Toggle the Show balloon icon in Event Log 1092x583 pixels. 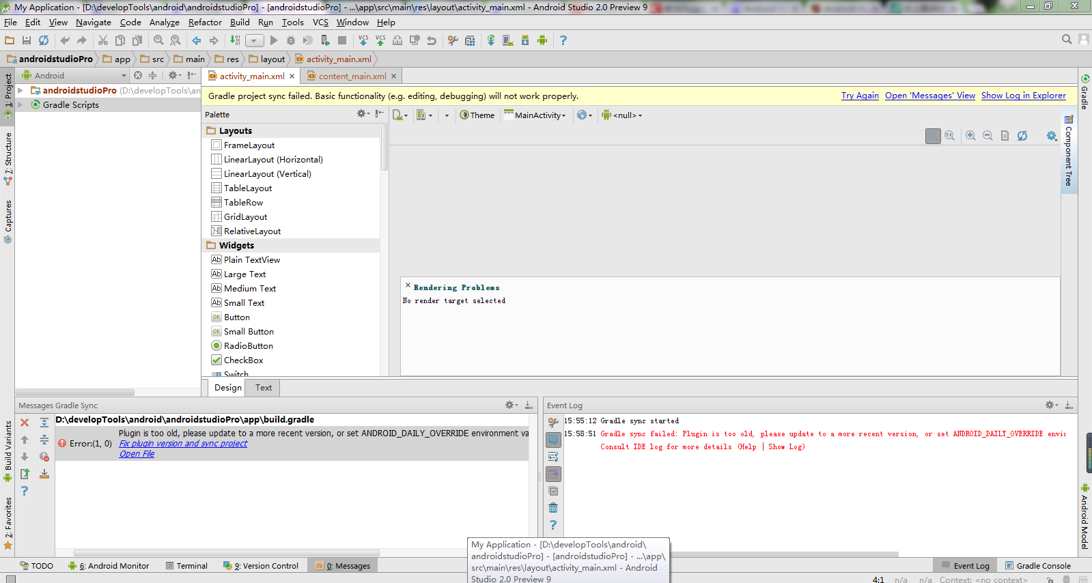point(553,440)
